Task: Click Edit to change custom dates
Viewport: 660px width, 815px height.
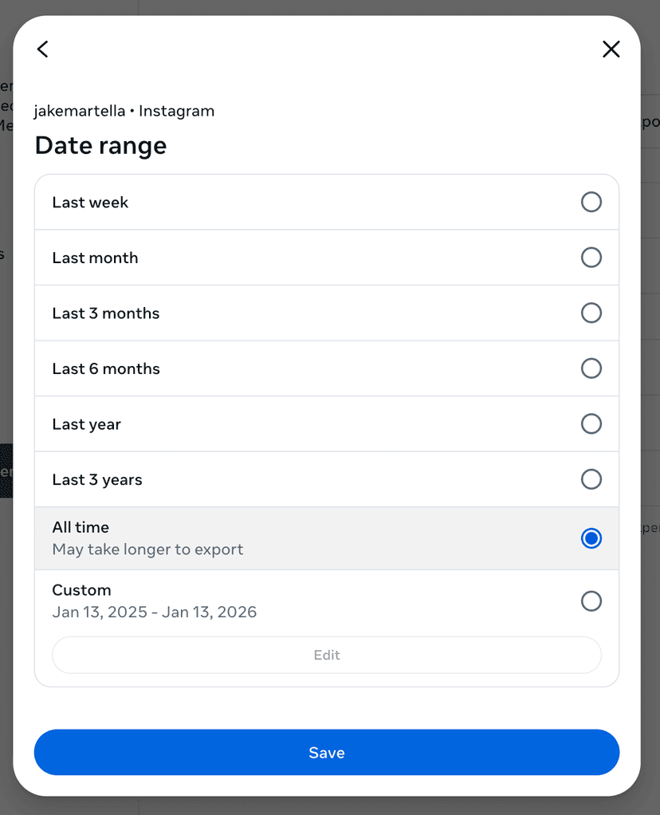Action: 327,655
